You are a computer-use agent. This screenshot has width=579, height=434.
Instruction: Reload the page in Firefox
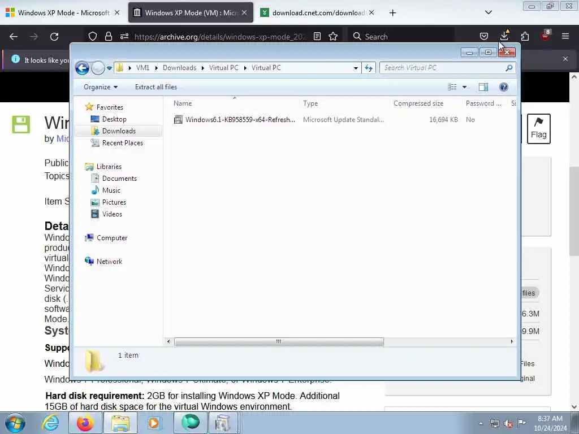coord(54,37)
